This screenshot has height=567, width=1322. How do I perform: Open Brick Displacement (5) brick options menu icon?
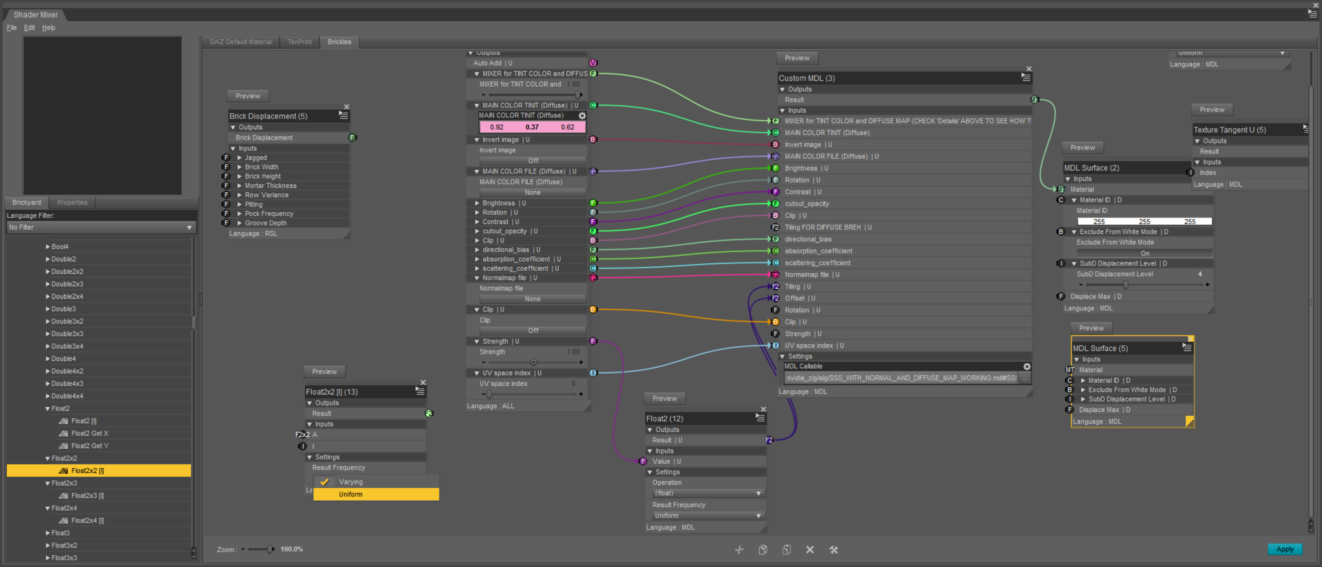[343, 115]
